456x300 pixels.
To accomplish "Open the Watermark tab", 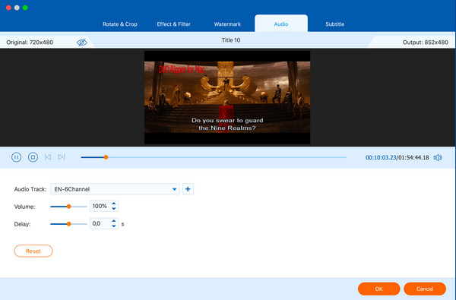I will [227, 24].
